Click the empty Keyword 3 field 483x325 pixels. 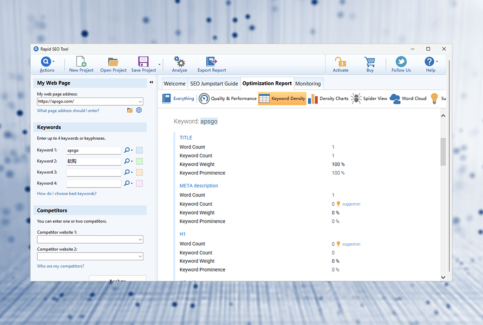94,173
